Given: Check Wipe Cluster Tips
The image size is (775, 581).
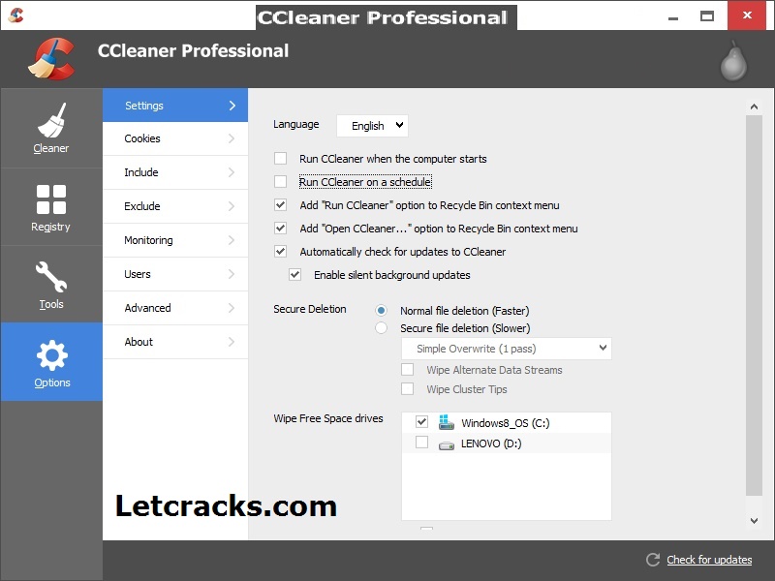Looking at the screenshot, I should coord(407,389).
